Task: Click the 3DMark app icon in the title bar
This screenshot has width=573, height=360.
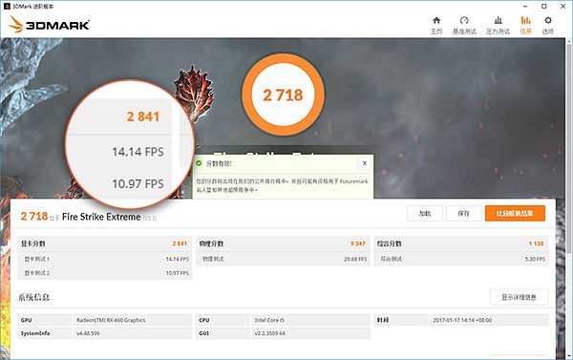Action: tap(7, 7)
